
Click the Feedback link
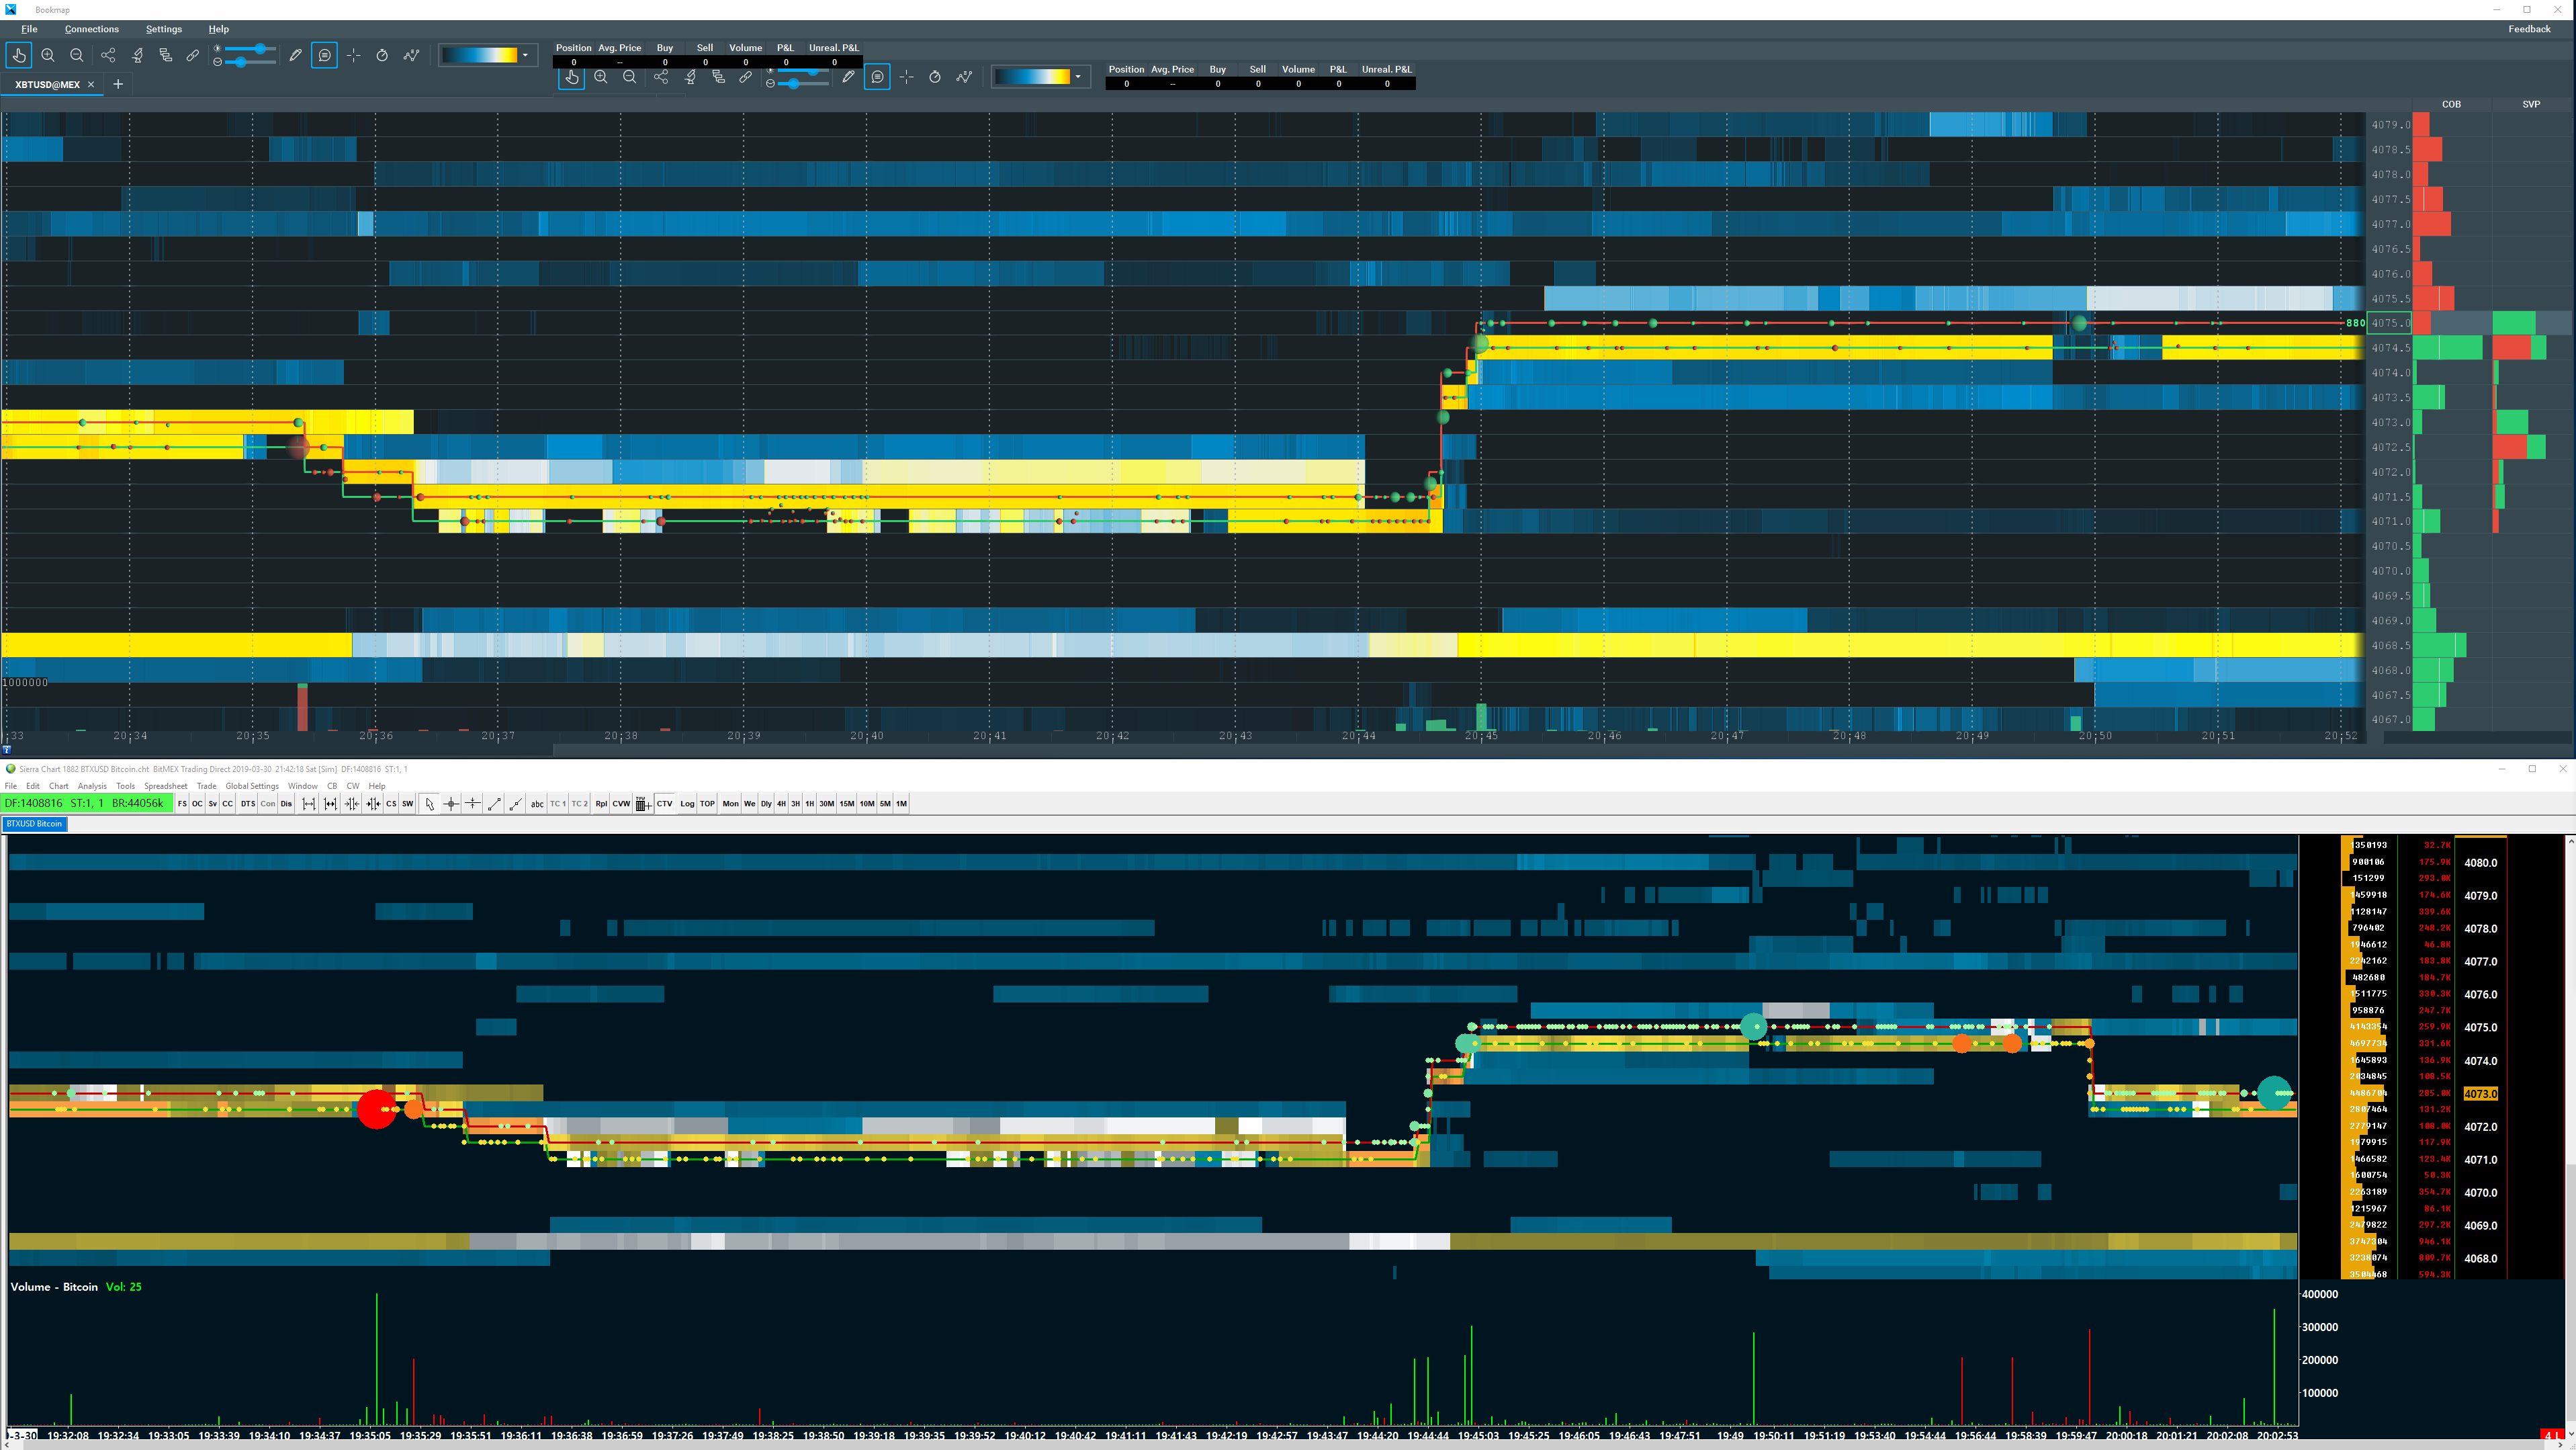click(2529, 29)
